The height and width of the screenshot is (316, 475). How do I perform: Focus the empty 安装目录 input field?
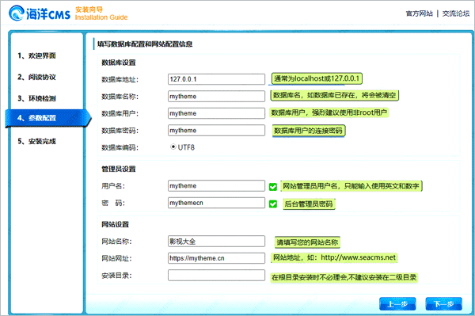[216, 276]
